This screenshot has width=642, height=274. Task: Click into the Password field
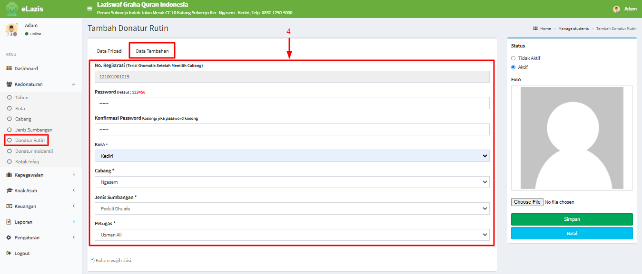292,103
